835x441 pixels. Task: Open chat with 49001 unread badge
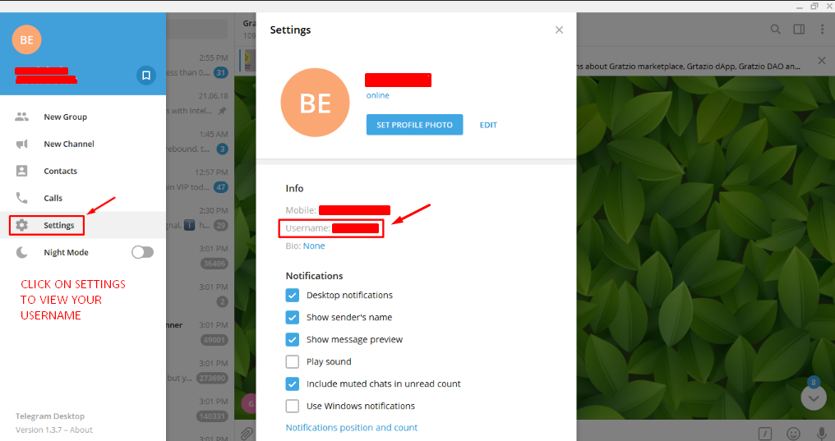tap(201, 333)
